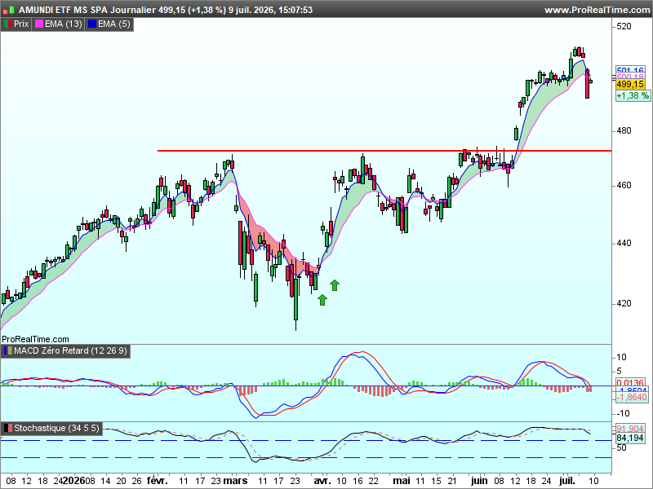Click the 501,16 EMA value label
Viewport: 653px width, 489px height.
(630, 70)
